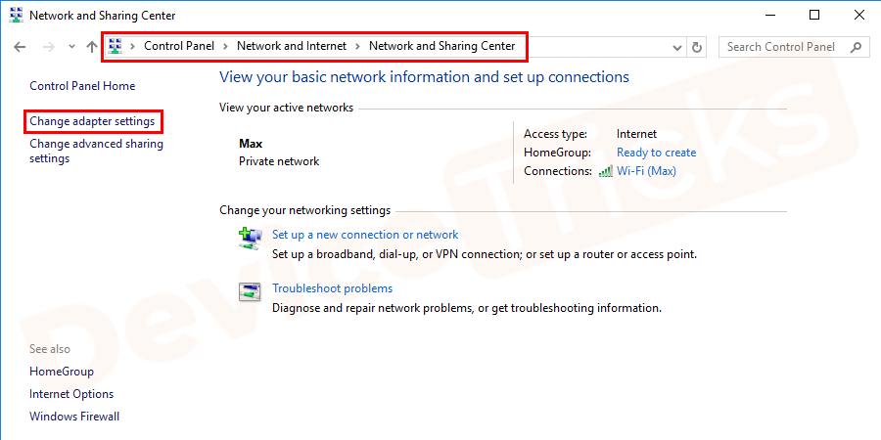The image size is (881, 440).
Task: Minimize the Network and Sharing Center window
Action: (769, 15)
